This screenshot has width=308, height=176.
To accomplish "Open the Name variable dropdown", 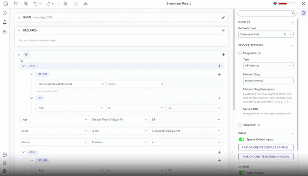I will (x=55, y=142).
